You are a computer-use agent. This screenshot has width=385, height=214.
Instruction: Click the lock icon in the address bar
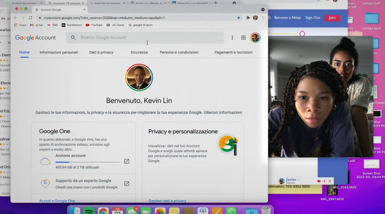pos(40,18)
